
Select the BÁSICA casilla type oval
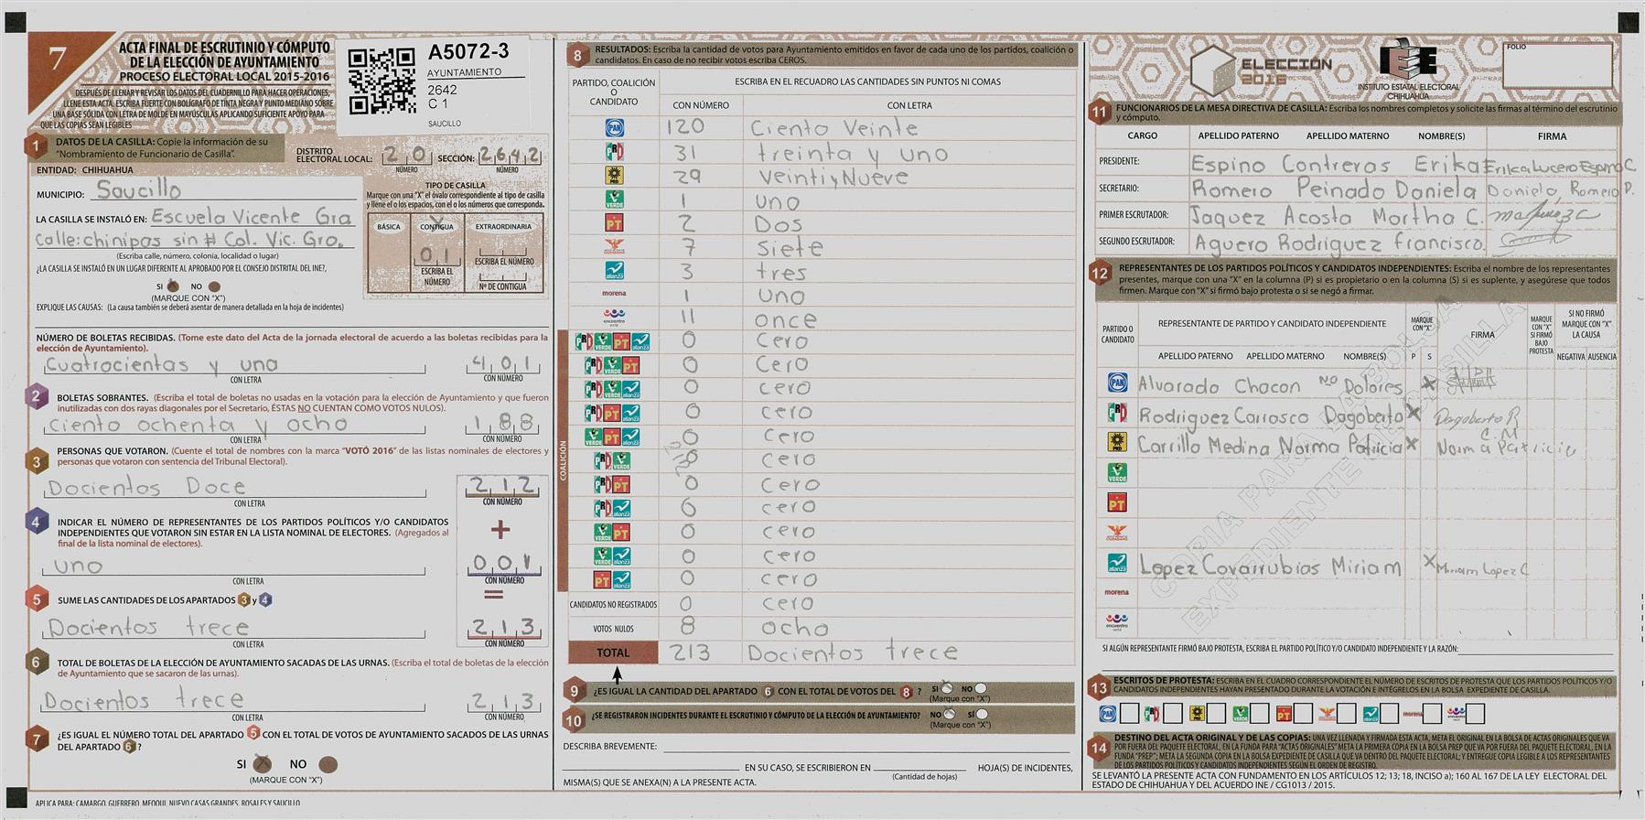click(388, 227)
